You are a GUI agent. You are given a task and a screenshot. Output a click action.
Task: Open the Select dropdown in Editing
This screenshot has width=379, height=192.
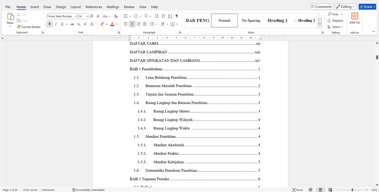(335, 27)
